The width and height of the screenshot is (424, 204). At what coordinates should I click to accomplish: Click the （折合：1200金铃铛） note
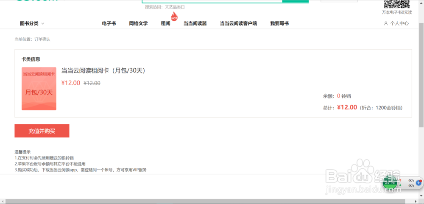[381, 108]
